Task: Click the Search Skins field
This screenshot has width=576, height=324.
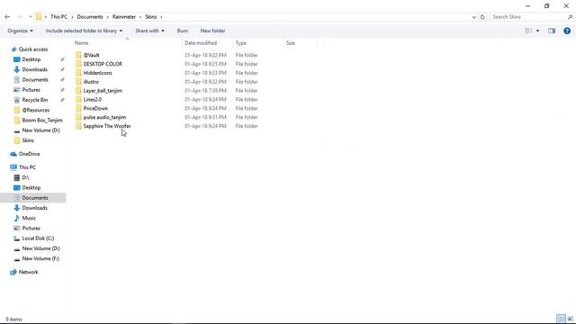Action: (528, 17)
